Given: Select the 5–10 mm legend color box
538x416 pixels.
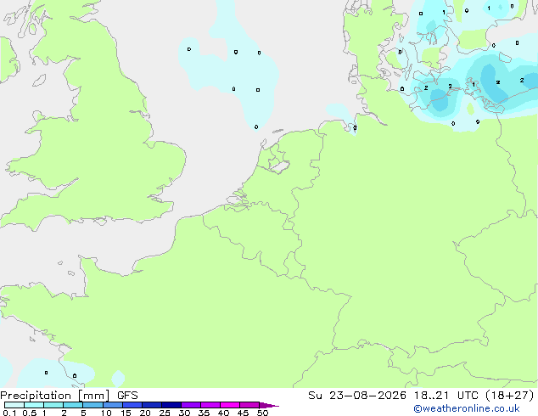Looking at the screenshot, I should (x=93, y=405).
